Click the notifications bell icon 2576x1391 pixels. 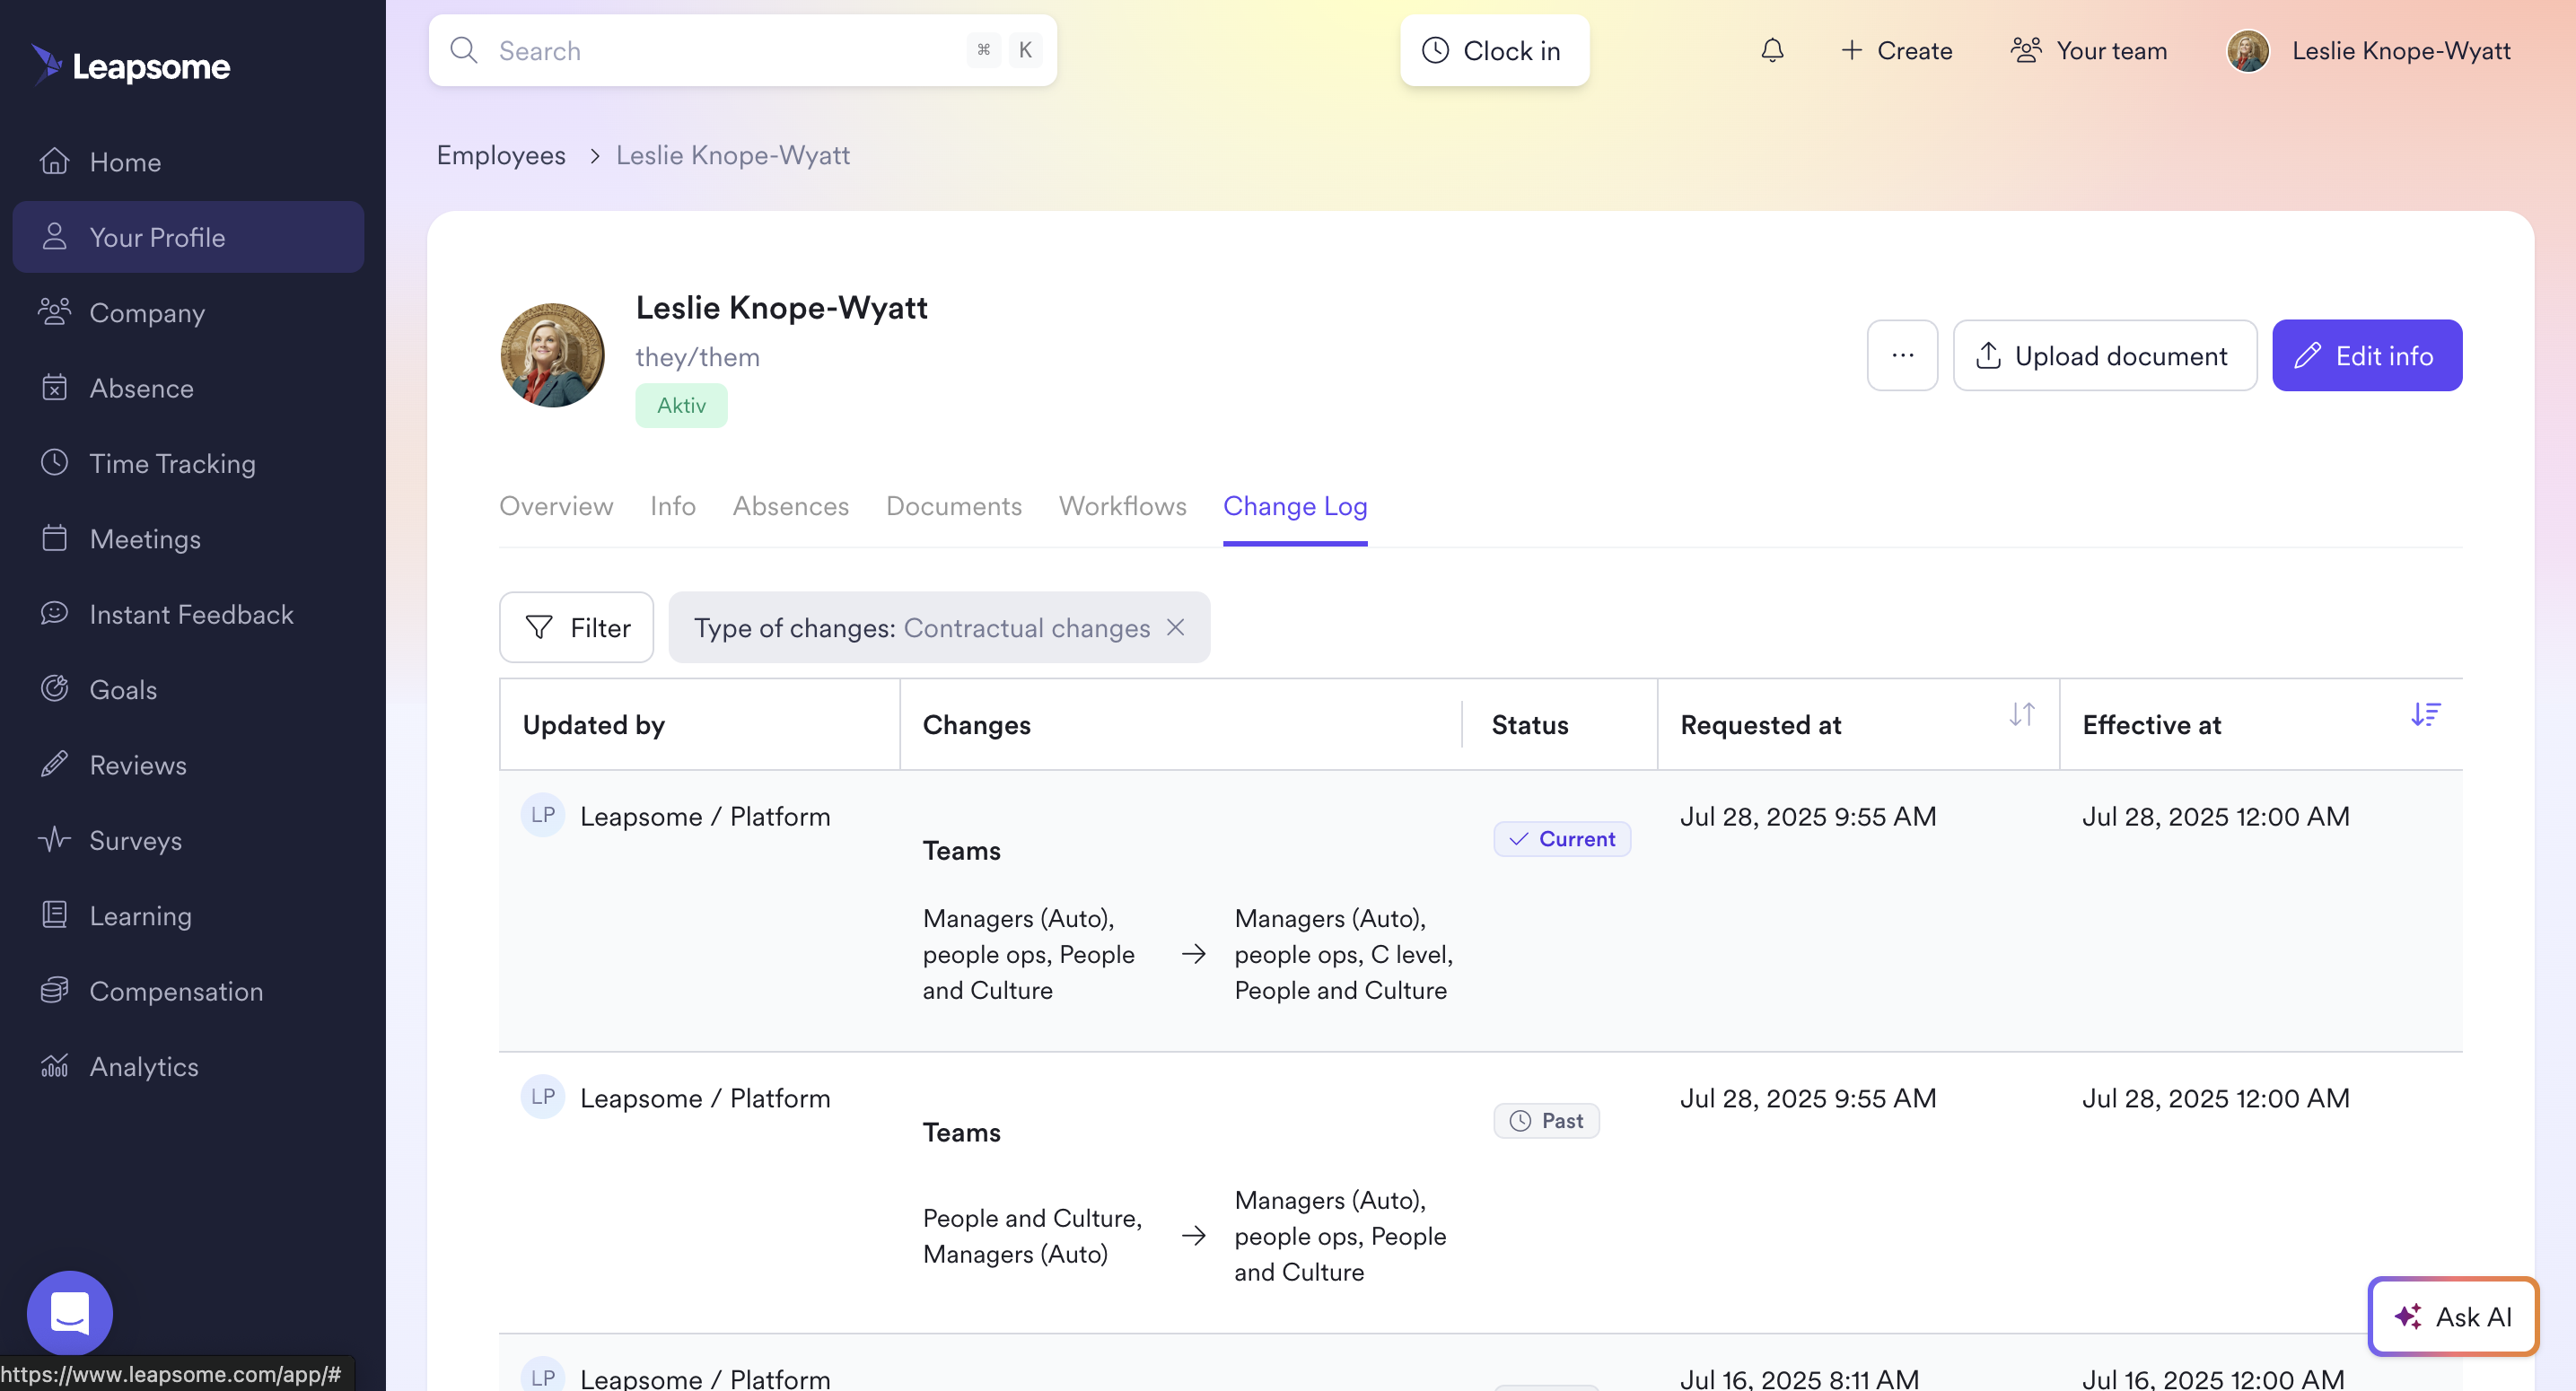(x=1772, y=50)
